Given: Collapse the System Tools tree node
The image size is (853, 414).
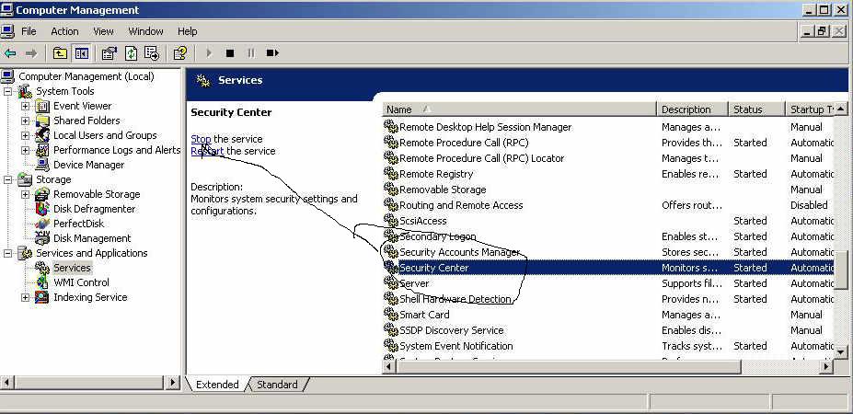Looking at the screenshot, I should pos(7,91).
